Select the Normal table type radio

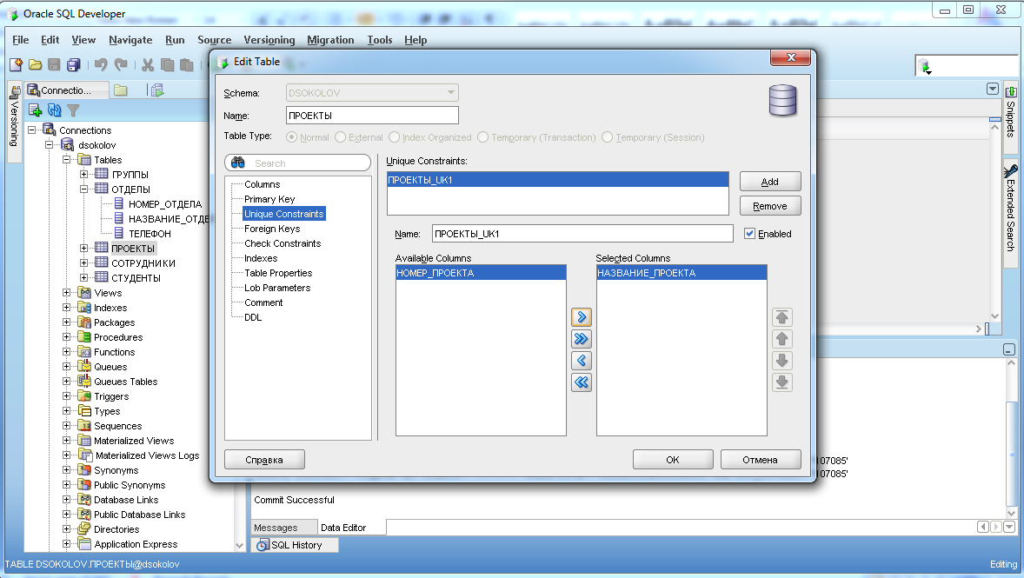(x=292, y=137)
